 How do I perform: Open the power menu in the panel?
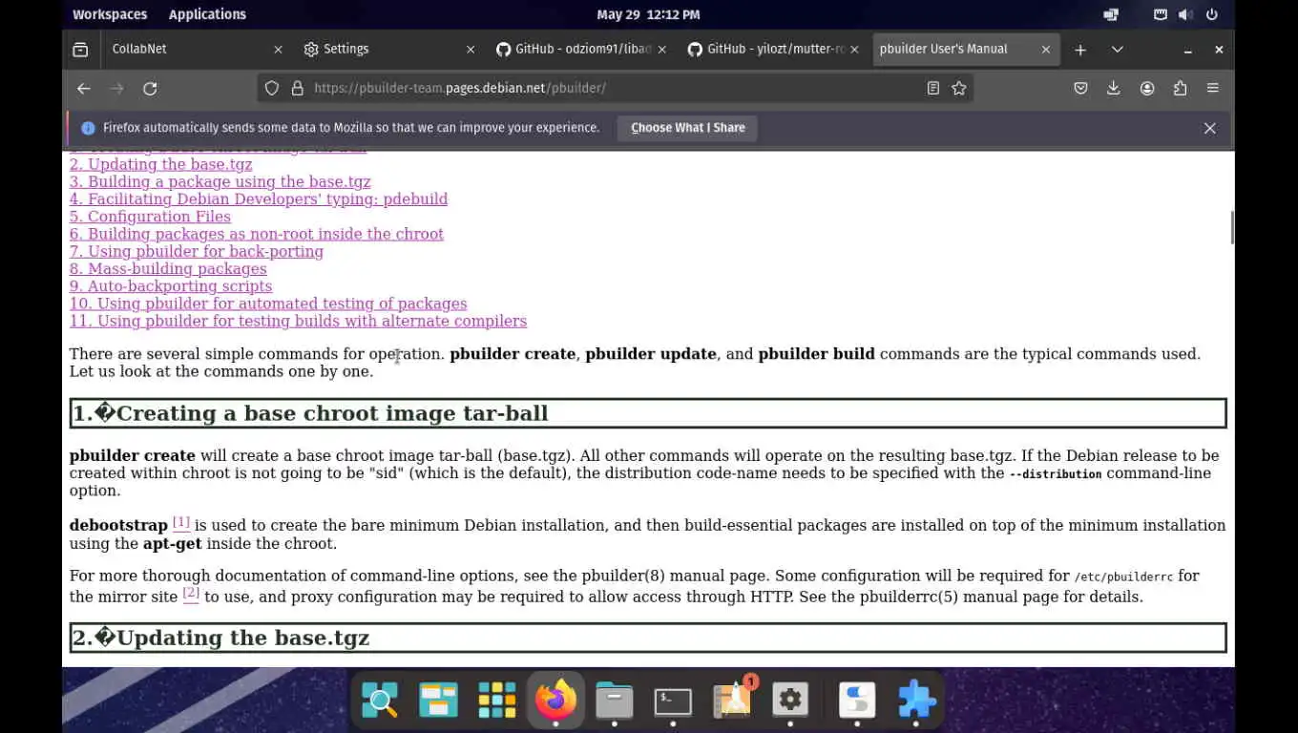1212,14
